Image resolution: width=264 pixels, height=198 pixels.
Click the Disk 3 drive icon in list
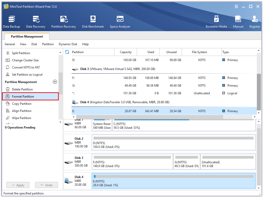tap(75, 69)
